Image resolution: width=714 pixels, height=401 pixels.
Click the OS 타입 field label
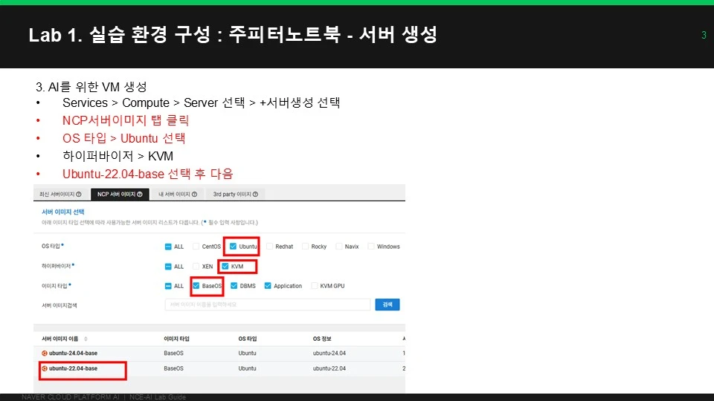[x=52, y=246]
